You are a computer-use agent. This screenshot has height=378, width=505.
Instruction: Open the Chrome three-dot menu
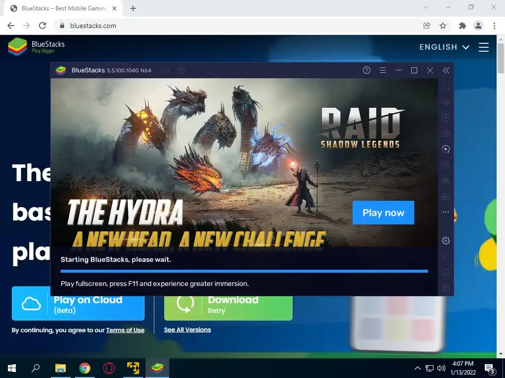494,26
